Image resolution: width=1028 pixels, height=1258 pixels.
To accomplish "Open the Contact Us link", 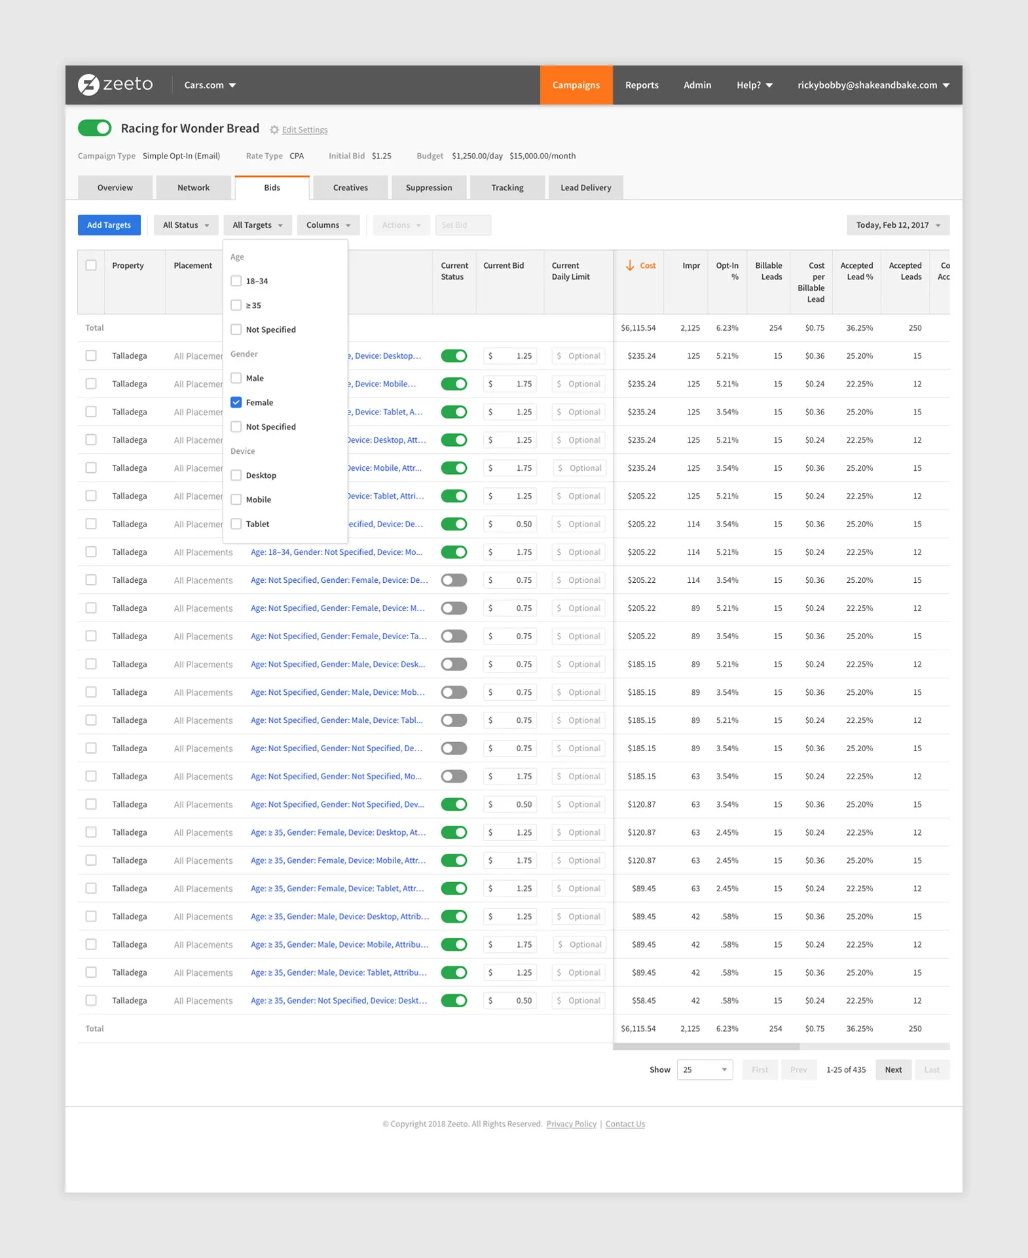I will tap(625, 1124).
